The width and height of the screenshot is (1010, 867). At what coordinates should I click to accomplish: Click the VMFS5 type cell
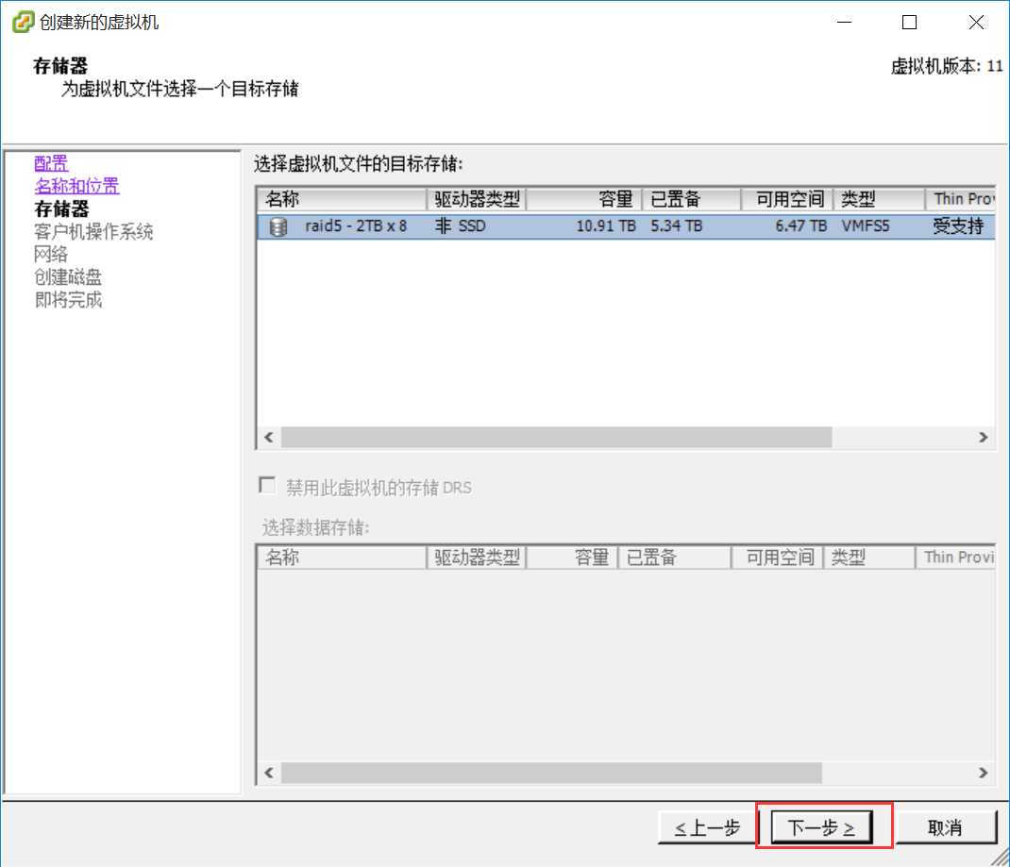[x=865, y=225]
